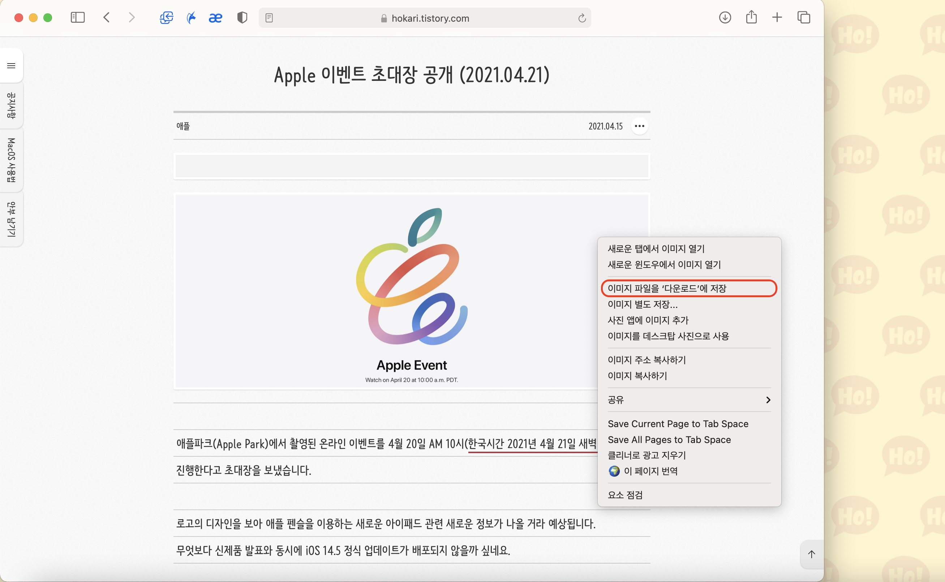The height and width of the screenshot is (582, 945).
Task: Go back to the previous page
Action: pos(107,17)
